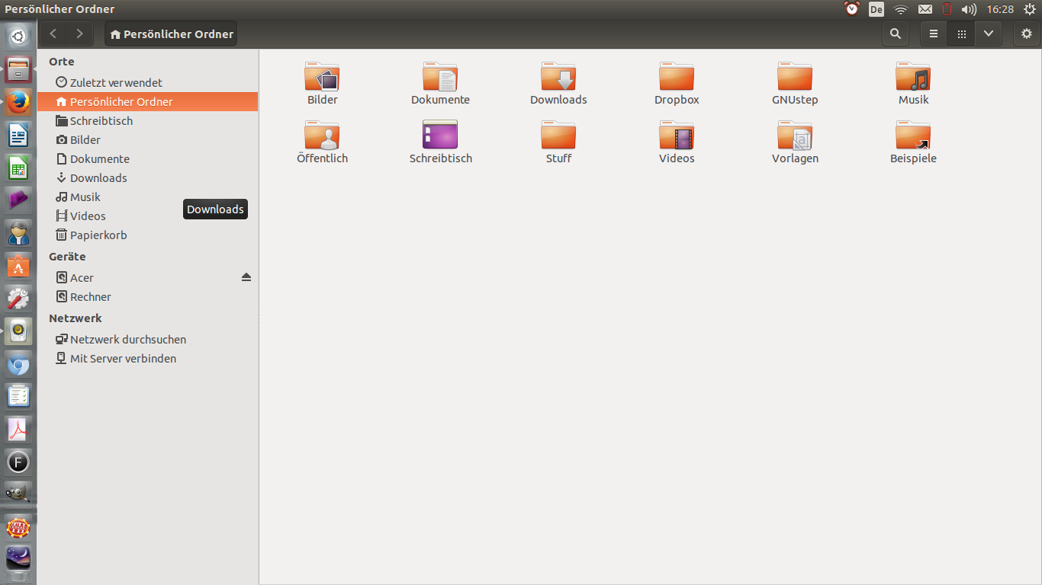The height and width of the screenshot is (585, 1042).
Task: Open the view options dropdown arrow
Action: pyautogui.click(x=989, y=34)
